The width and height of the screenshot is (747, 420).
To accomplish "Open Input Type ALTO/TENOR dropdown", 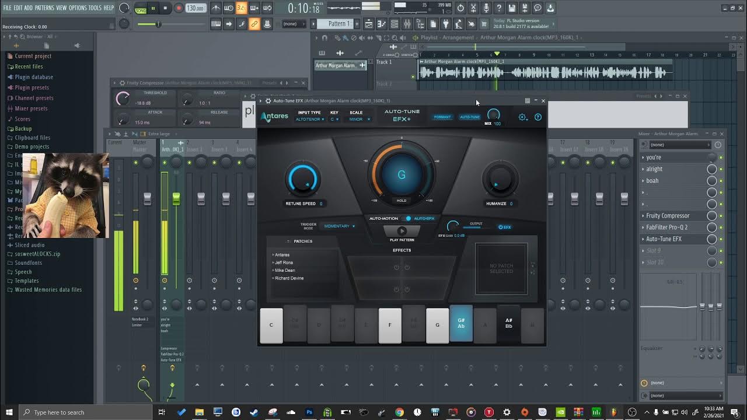I will (x=310, y=119).
